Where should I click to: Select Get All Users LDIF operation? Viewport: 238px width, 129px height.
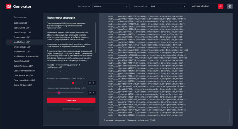pos(21,28)
